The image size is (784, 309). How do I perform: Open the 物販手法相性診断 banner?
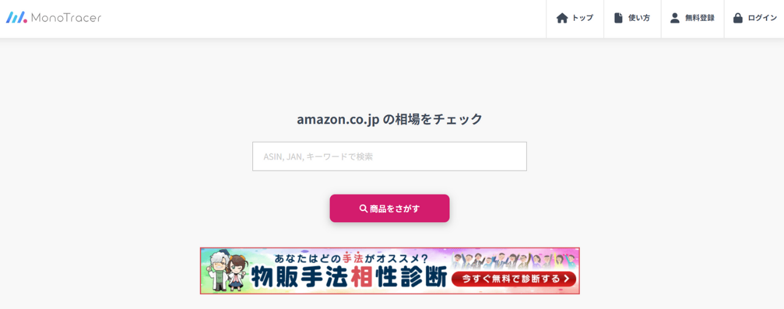pyautogui.click(x=390, y=271)
